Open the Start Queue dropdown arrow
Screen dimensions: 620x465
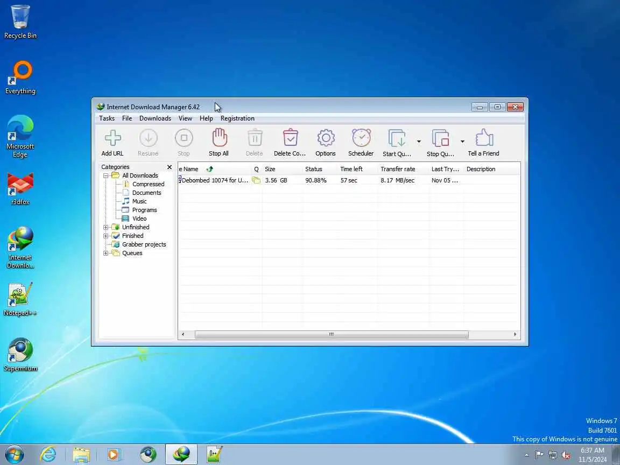(419, 141)
